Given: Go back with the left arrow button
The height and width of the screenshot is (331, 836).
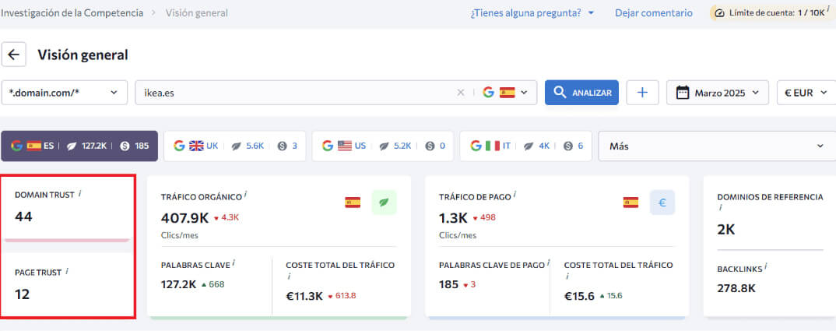Looking at the screenshot, I should coord(14,55).
